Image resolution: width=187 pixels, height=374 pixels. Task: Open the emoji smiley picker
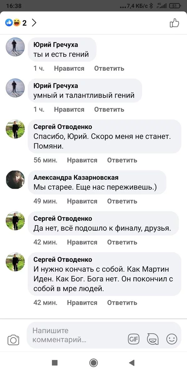pyautogui.click(x=171, y=339)
